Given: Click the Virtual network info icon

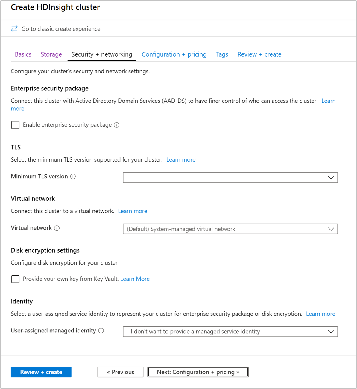Looking at the screenshot, I should click(57, 228).
